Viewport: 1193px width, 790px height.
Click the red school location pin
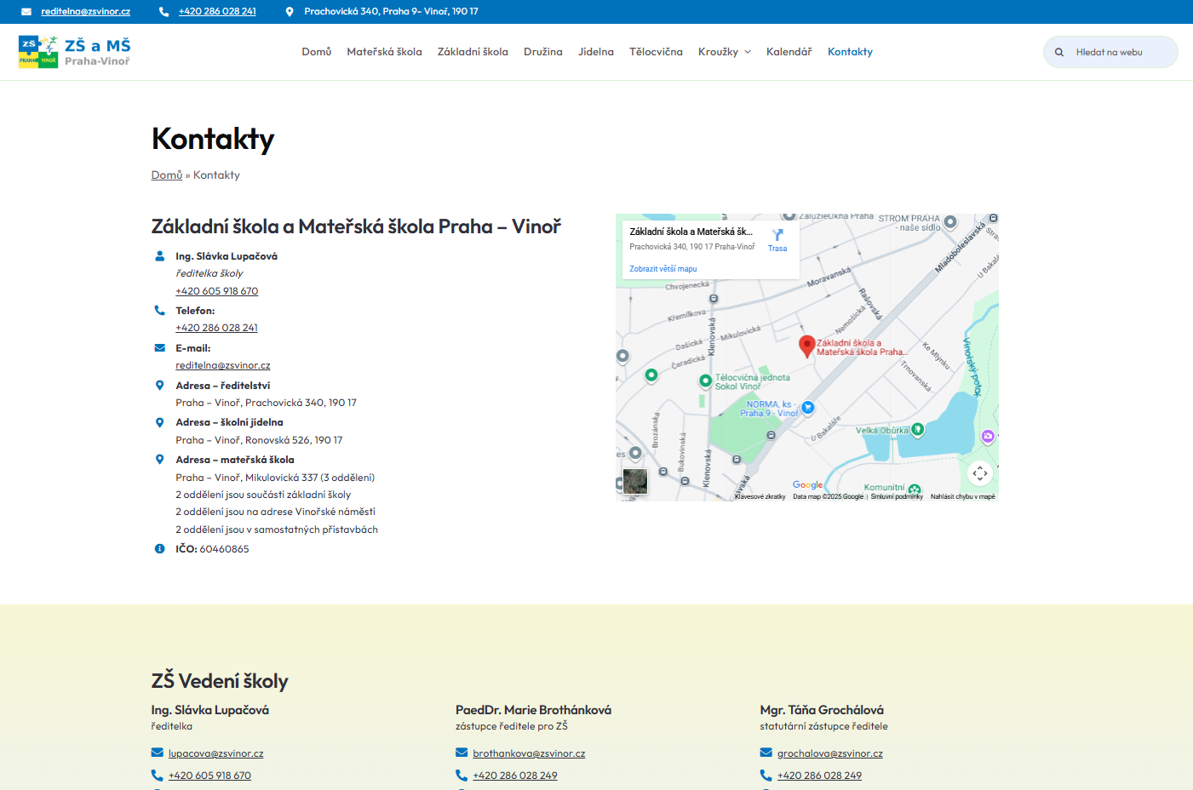[x=806, y=346]
